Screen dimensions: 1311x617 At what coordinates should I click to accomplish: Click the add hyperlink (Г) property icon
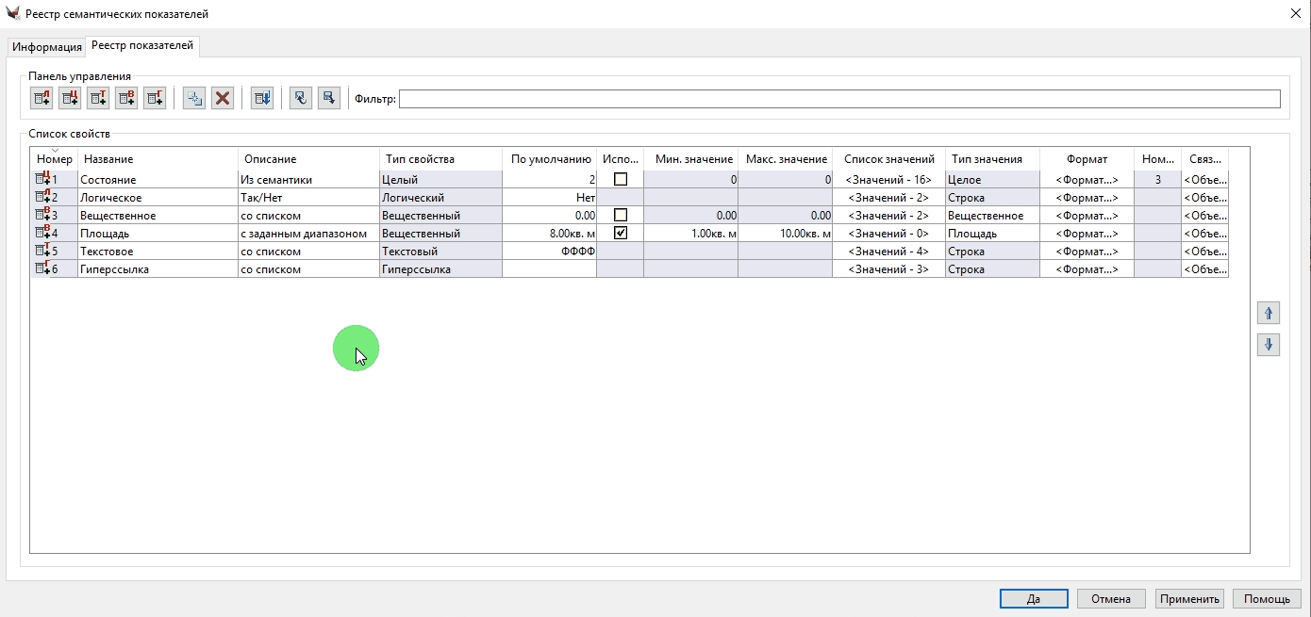155,98
